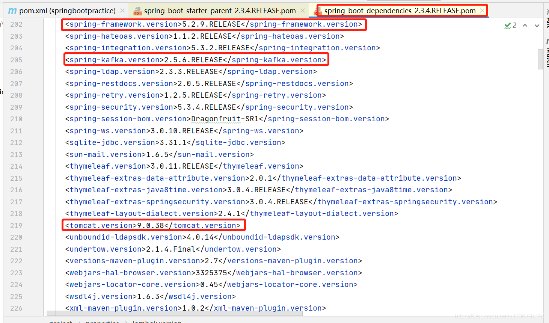Click the webjars-locator-core.version 0.45 line
The image size is (549, 323).
point(211,285)
